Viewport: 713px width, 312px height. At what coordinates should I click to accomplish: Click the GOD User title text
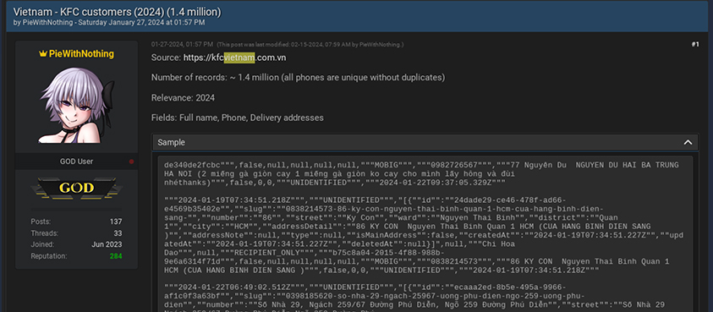[x=76, y=161]
